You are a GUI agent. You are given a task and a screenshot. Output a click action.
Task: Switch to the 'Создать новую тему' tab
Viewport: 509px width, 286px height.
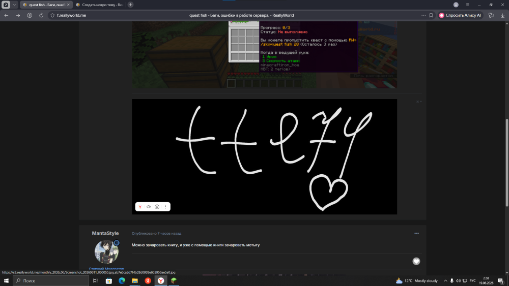pos(100,5)
